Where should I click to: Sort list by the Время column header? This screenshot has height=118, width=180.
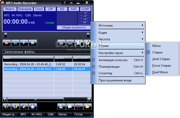click(63, 58)
